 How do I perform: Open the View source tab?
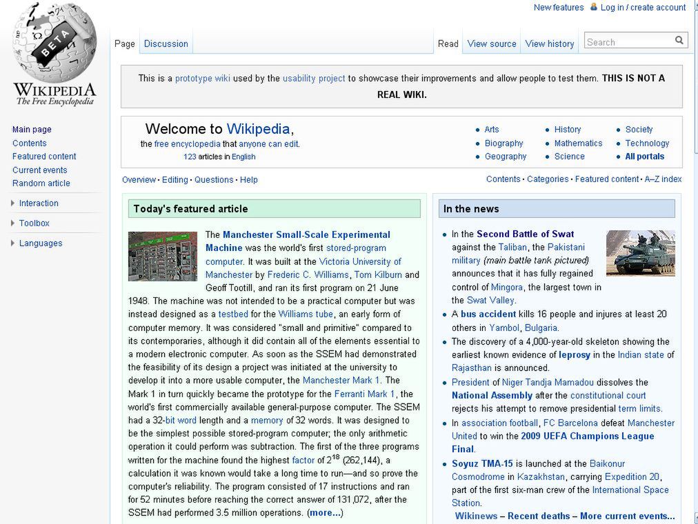pyautogui.click(x=492, y=43)
